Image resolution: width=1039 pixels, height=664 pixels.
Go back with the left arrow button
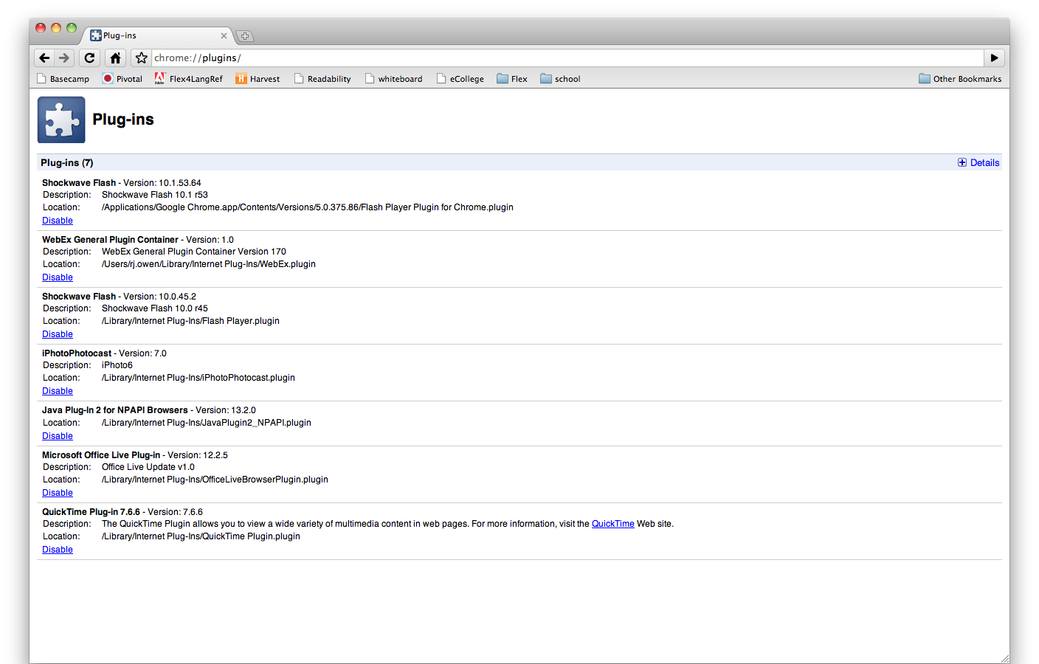[x=44, y=58]
